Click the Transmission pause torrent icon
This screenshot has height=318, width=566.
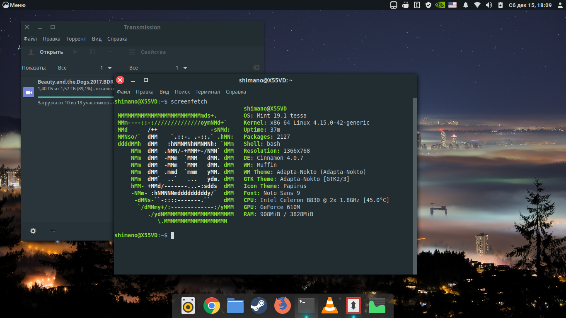click(93, 52)
